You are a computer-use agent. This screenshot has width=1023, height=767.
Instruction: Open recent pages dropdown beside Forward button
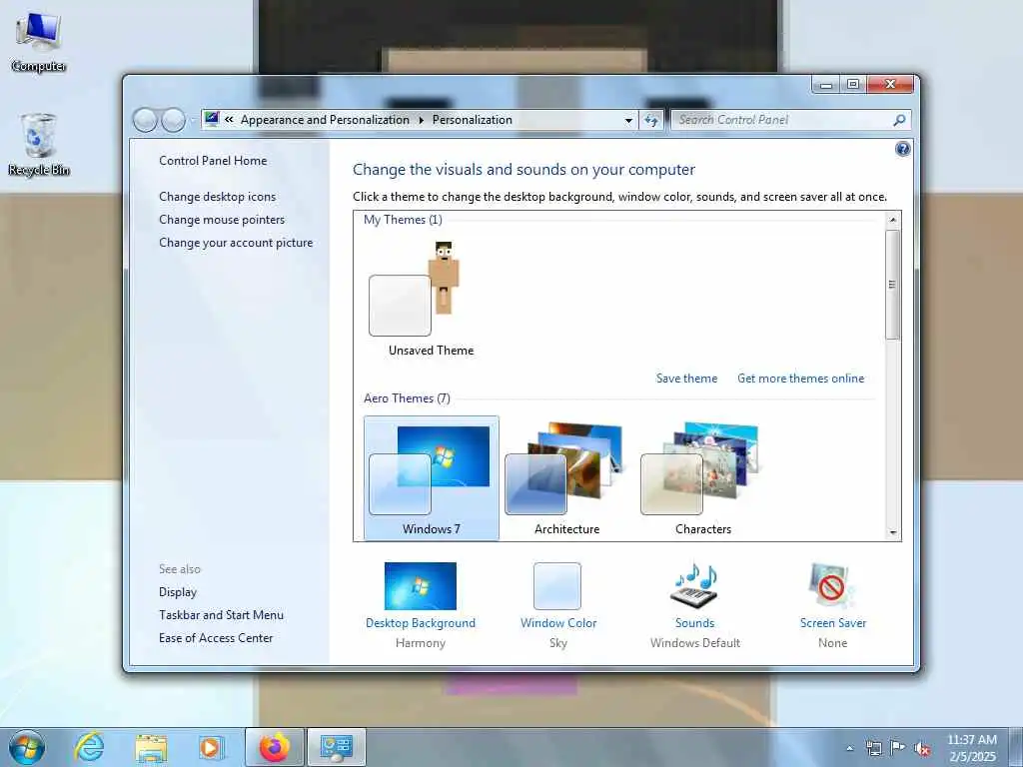[x=193, y=120]
